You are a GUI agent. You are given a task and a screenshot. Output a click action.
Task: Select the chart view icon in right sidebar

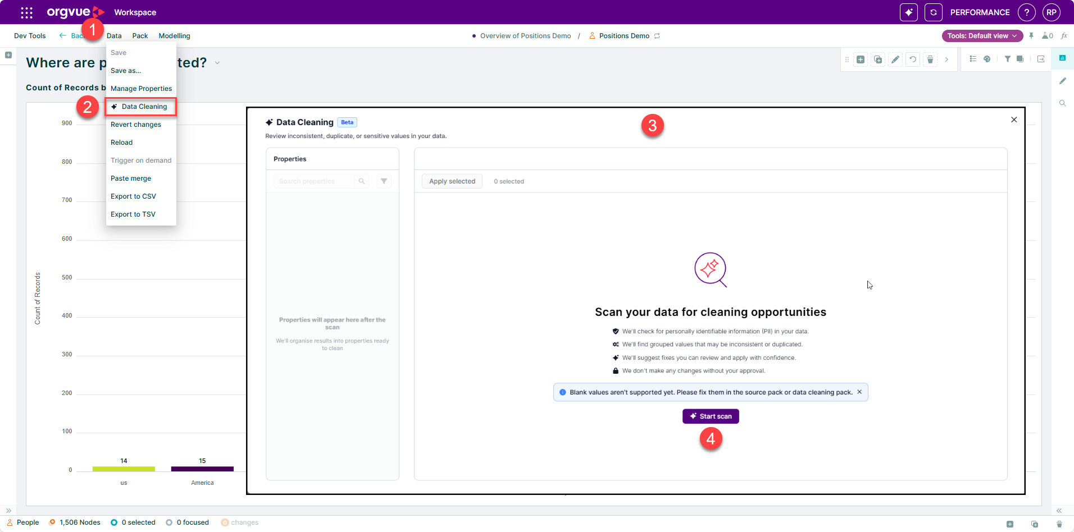coord(1062,58)
